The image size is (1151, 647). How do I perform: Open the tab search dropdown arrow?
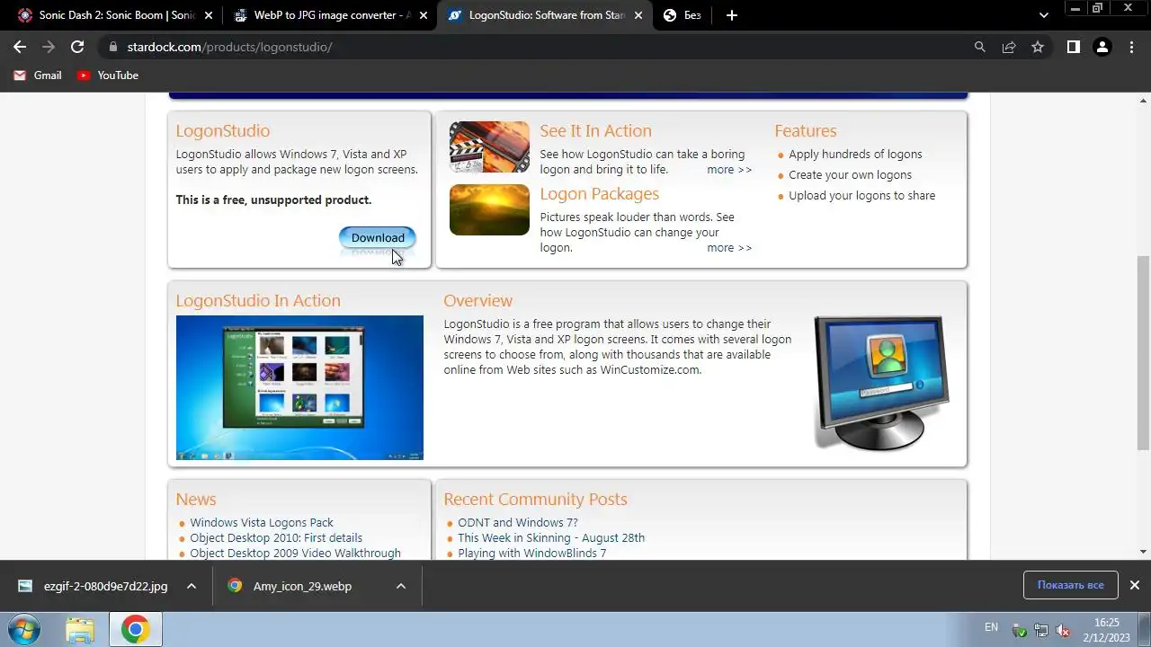[x=1044, y=15]
